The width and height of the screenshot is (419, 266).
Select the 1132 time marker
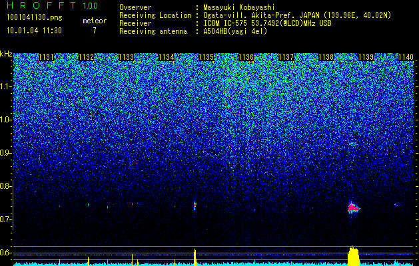[87, 57]
